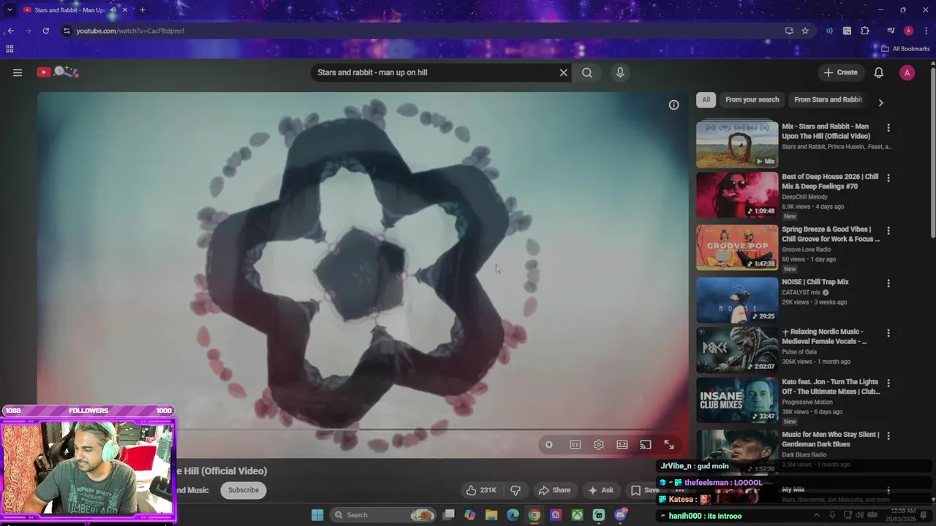Open options for Spring Breeze video
The width and height of the screenshot is (936, 526).
[888, 230]
